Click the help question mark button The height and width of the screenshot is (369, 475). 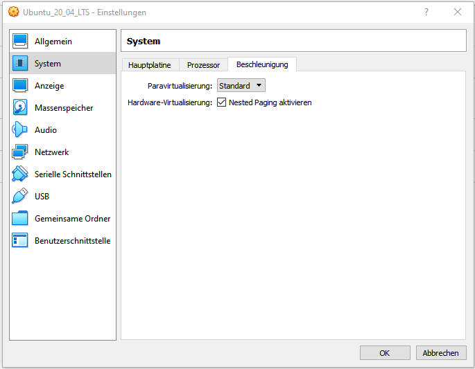pyautogui.click(x=426, y=12)
